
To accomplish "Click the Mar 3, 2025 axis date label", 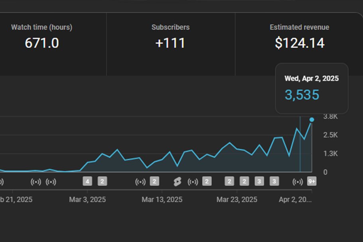I will click(87, 200).
